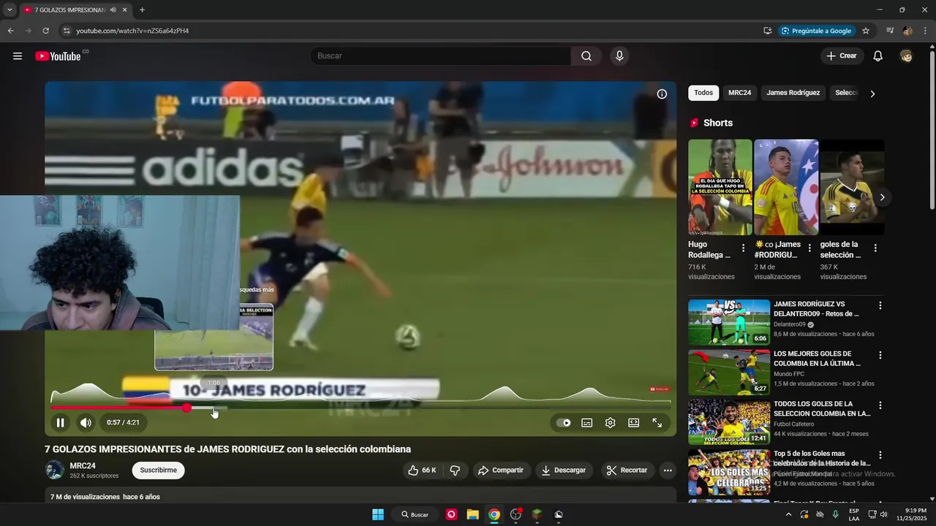Open options for ¡James #RODRIGU short
The image size is (936, 526).
[809, 248]
